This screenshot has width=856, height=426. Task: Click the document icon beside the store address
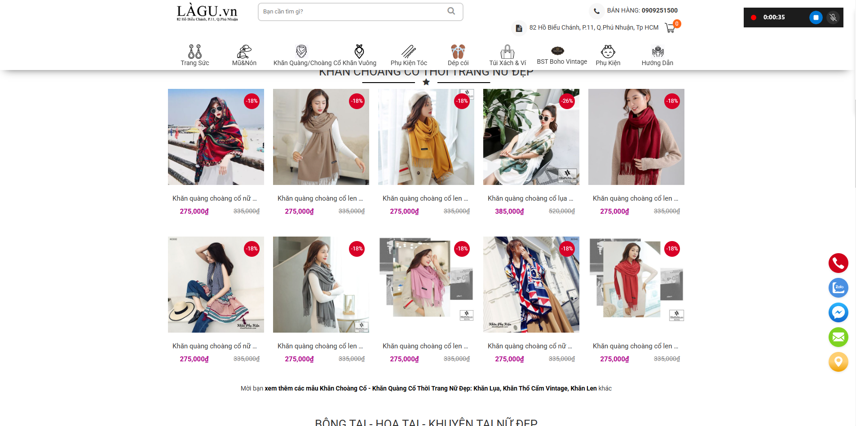tap(519, 28)
